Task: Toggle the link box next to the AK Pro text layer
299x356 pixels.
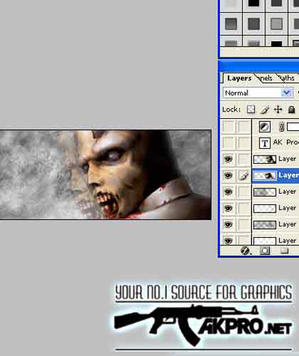Action: point(244,143)
